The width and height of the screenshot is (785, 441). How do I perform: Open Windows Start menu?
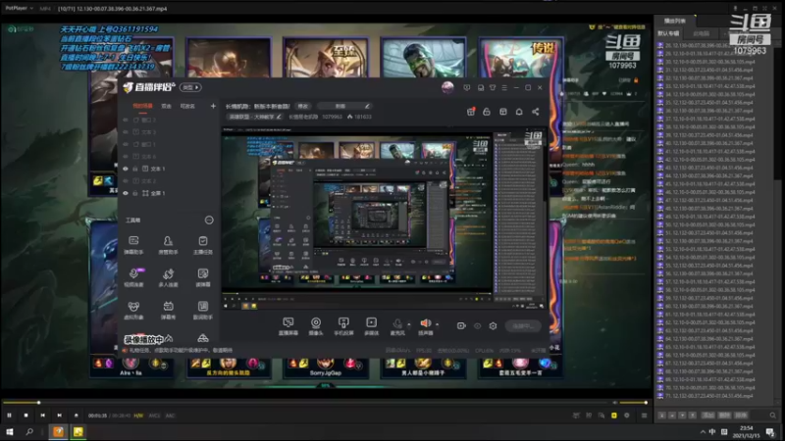9,432
